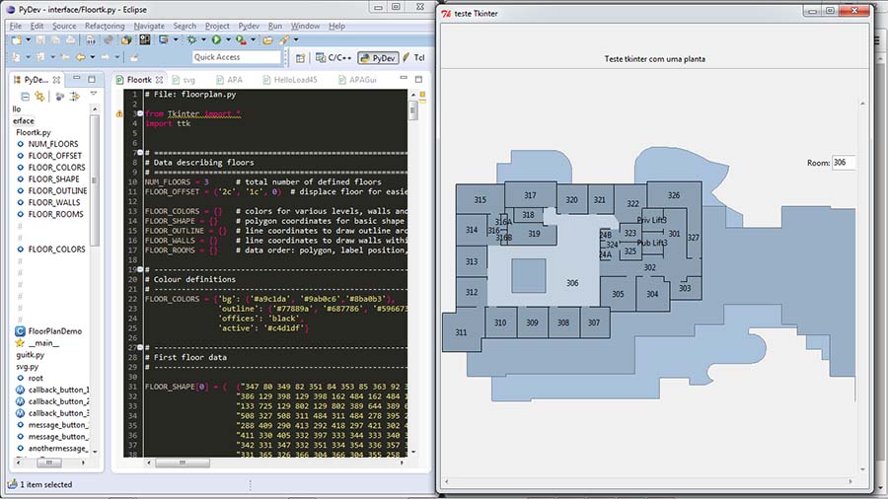The width and height of the screenshot is (888, 499).
Task: Open the Refactoring menu
Action: click(105, 26)
